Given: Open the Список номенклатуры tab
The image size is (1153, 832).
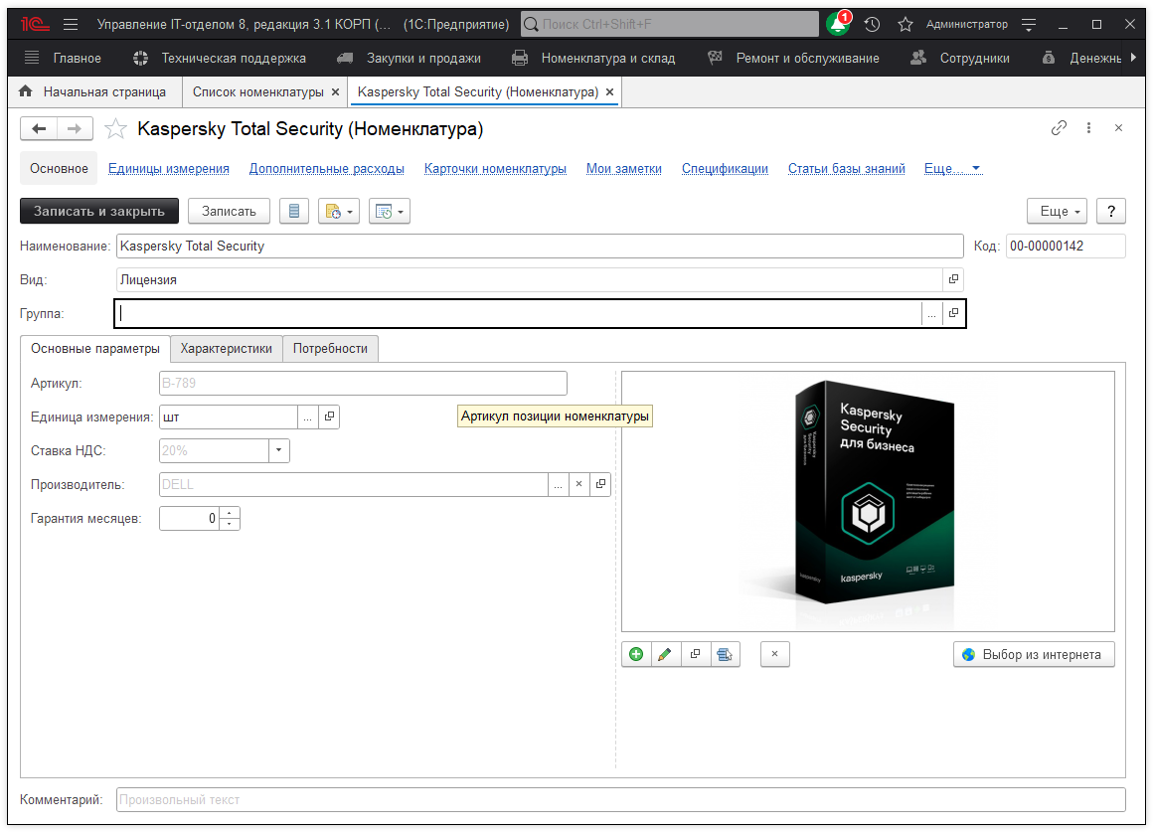Looking at the screenshot, I should [258, 91].
